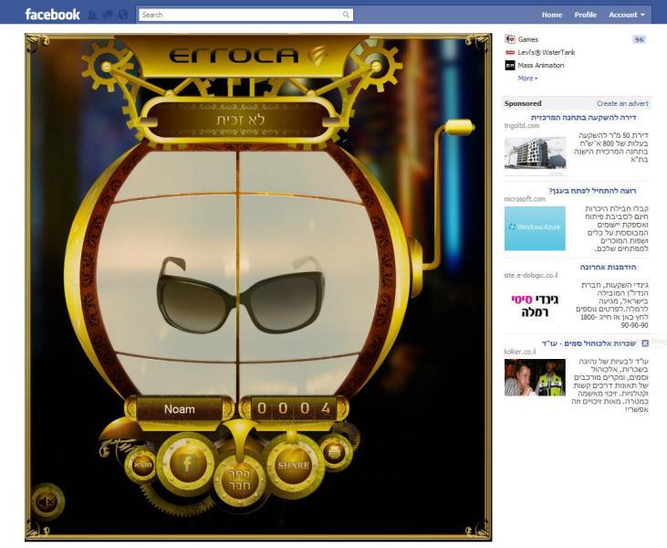Open the microsoft.com ad title link
Viewport: 667px width, 548px height.
tap(592, 191)
